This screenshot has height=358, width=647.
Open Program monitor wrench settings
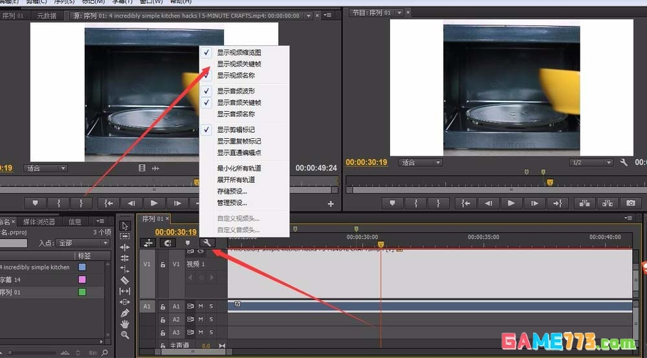pyautogui.click(x=624, y=162)
